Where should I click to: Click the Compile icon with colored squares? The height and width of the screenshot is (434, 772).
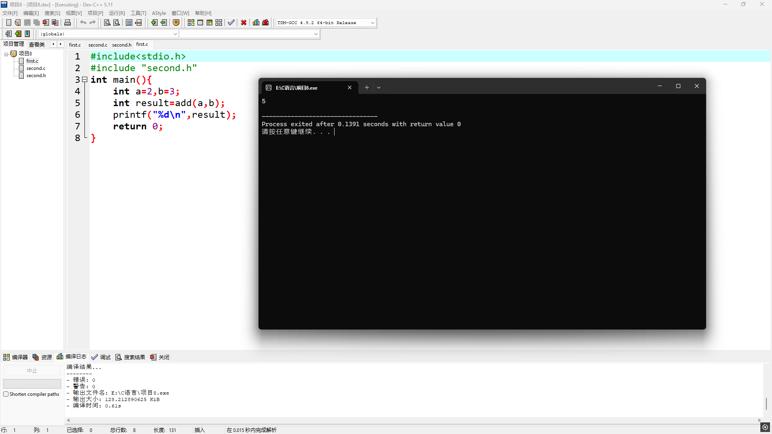pyautogui.click(x=191, y=23)
